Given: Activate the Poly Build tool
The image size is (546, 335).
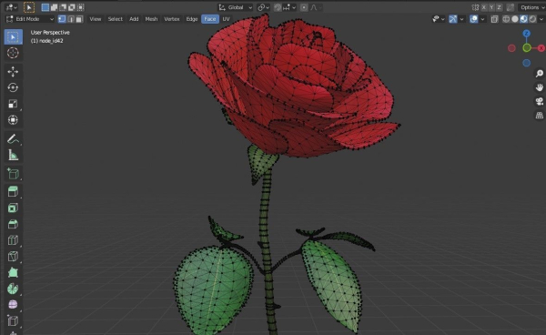Looking at the screenshot, I should pos(14,272).
